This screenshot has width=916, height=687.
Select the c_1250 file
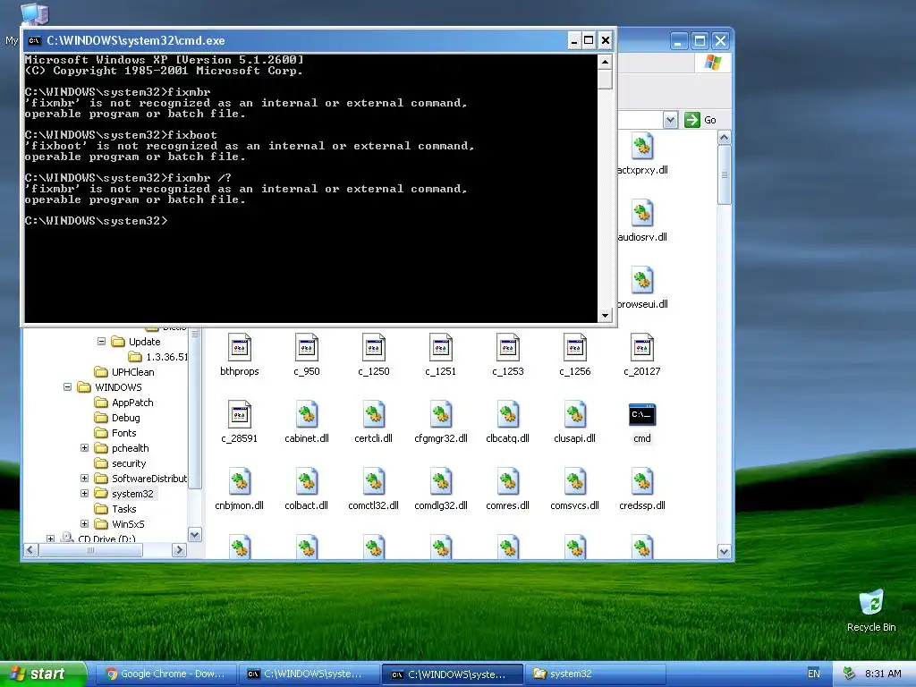(374, 354)
